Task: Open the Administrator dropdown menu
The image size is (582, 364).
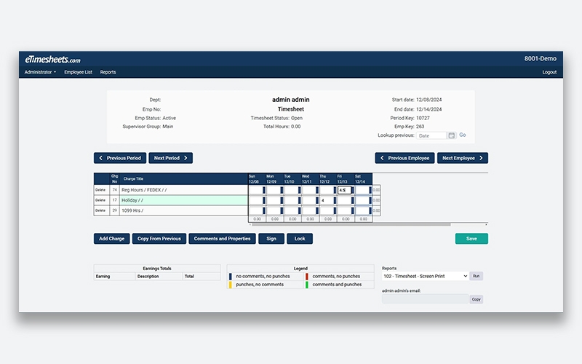Action: coord(40,72)
